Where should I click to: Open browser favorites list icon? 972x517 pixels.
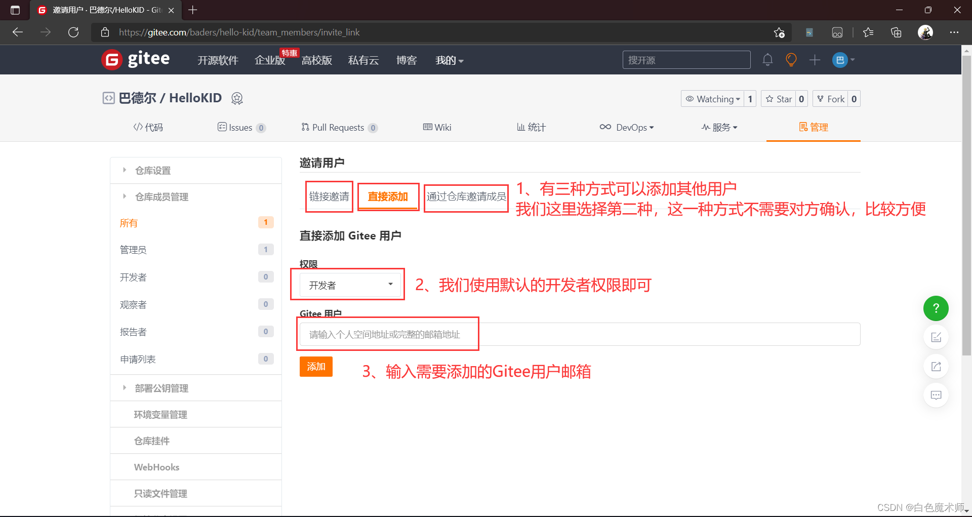(x=868, y=32)
